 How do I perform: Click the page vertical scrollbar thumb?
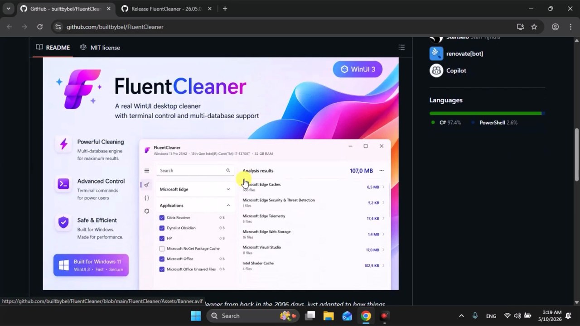(x=576, y=154)
